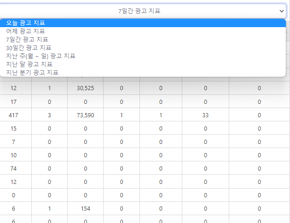Click the first-column cell showing 15

(13, 129)
